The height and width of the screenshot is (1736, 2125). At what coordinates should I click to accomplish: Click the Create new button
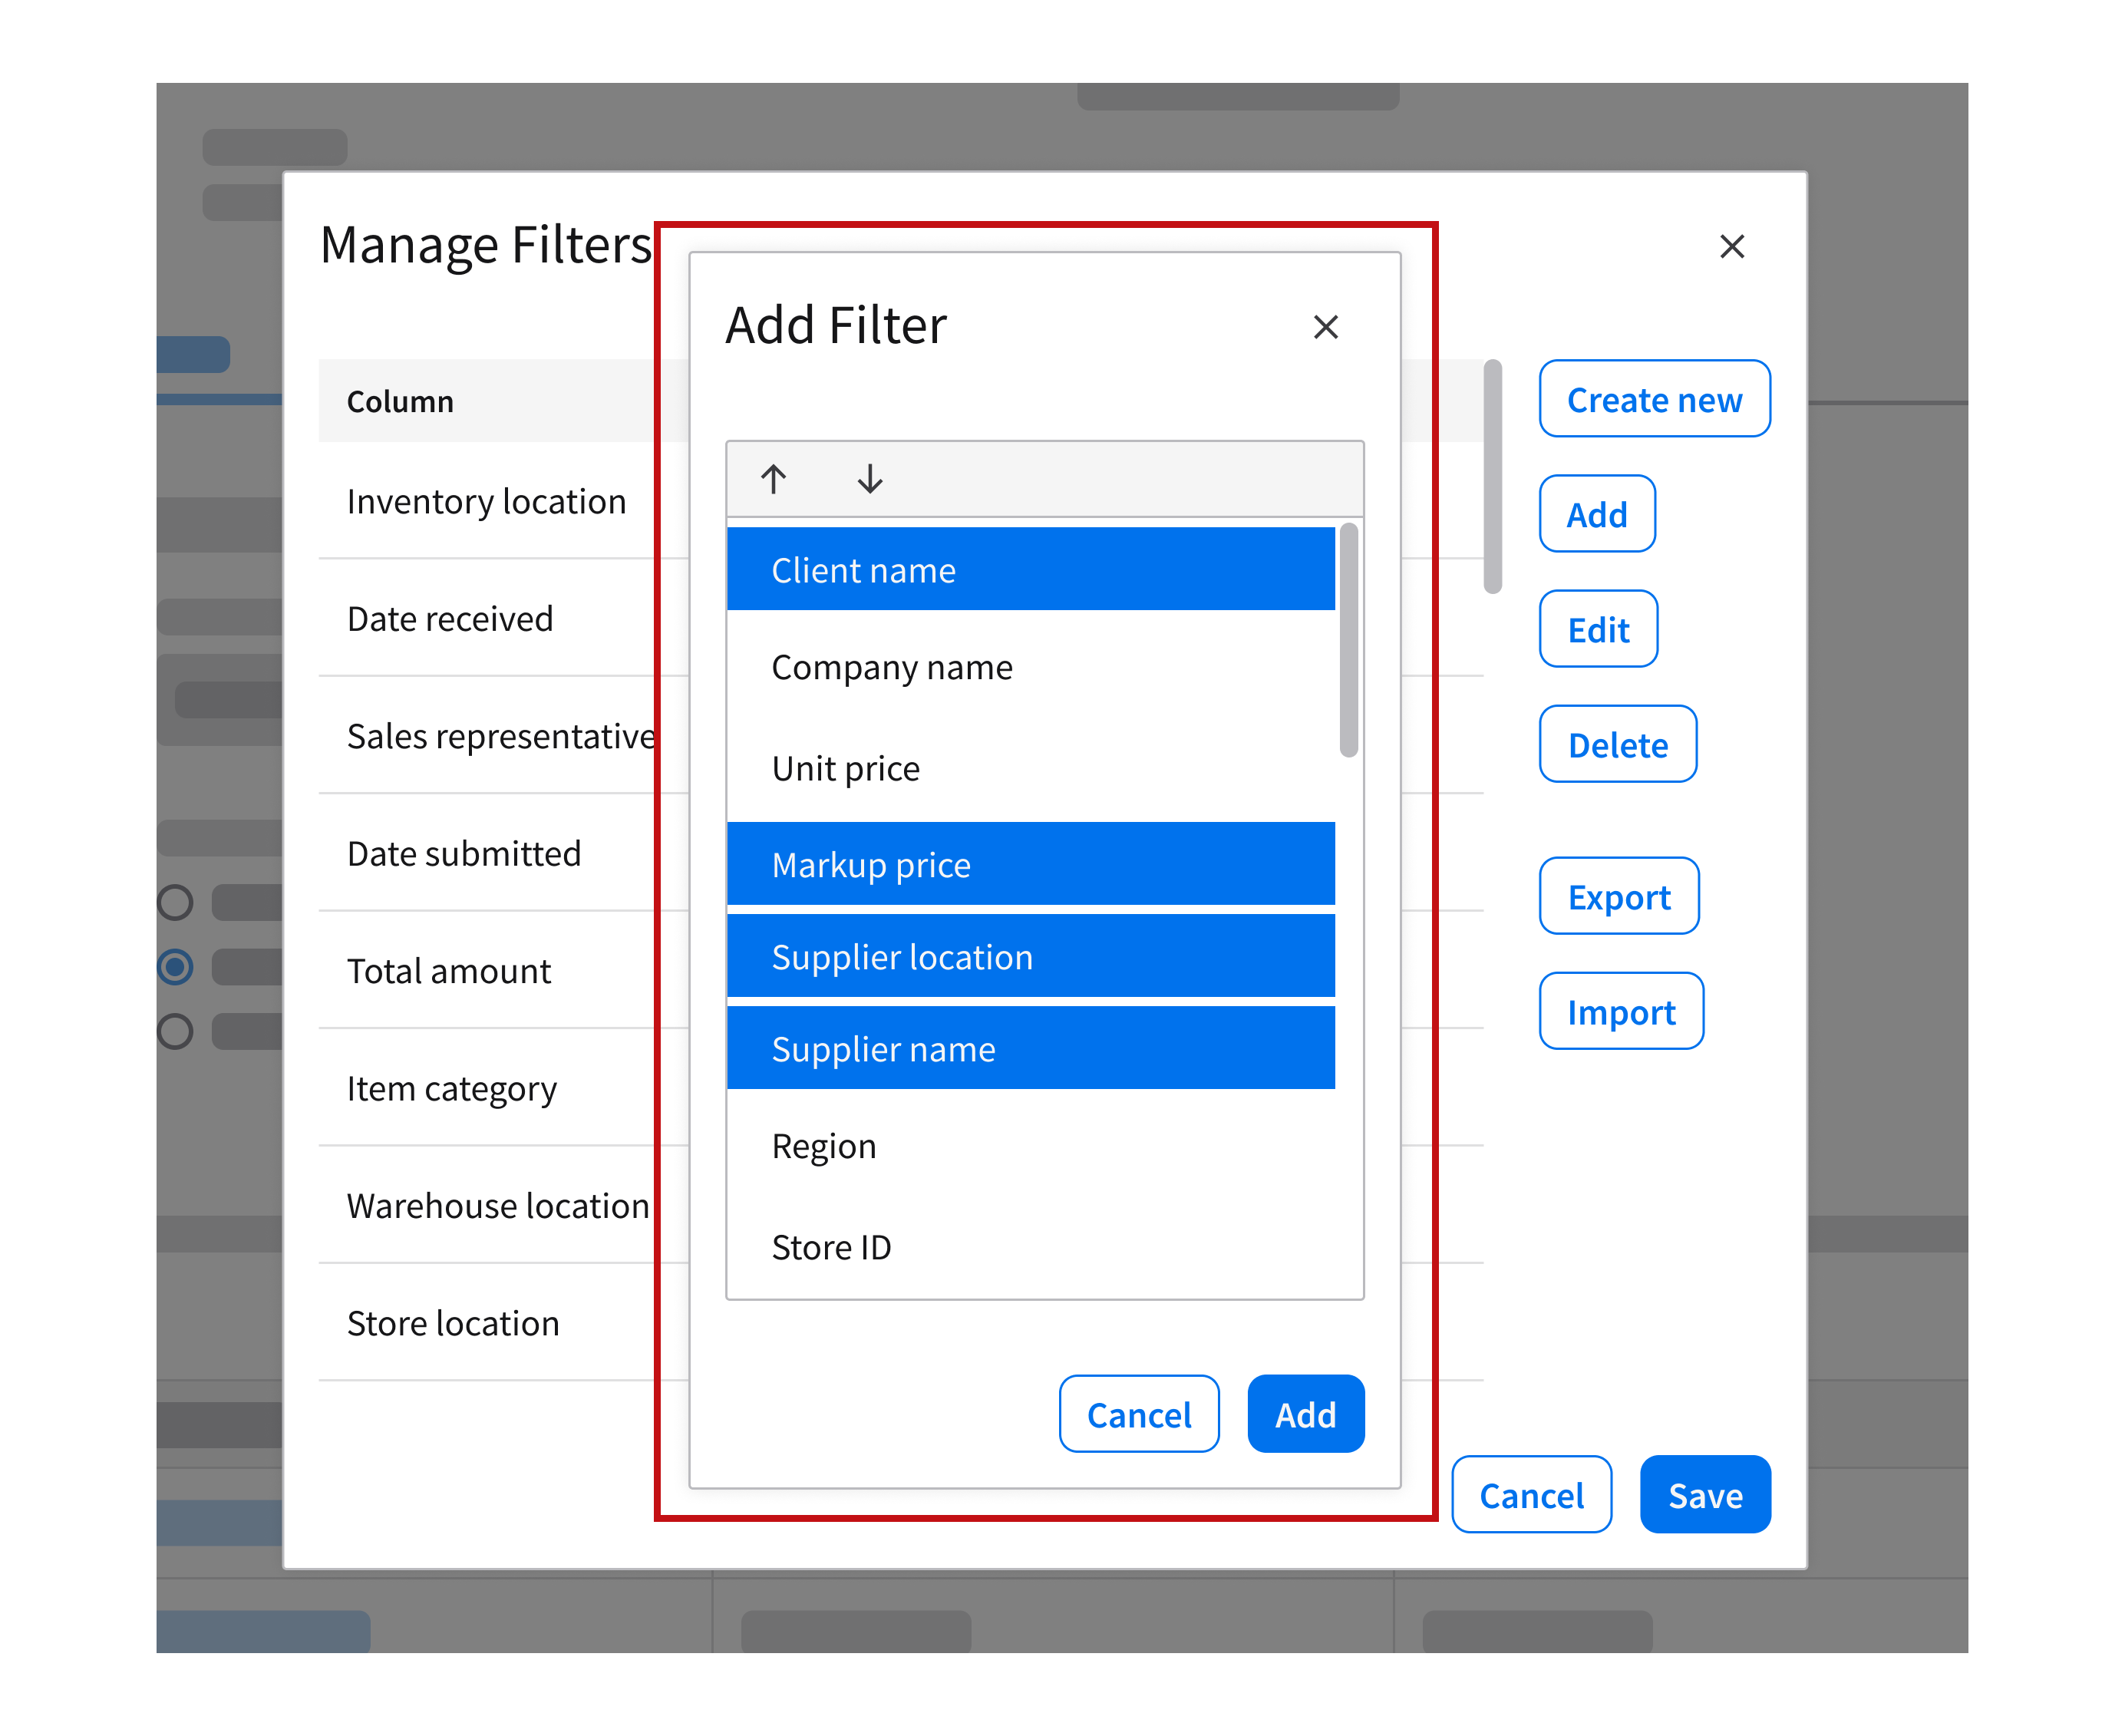(x=1654, y=399)
